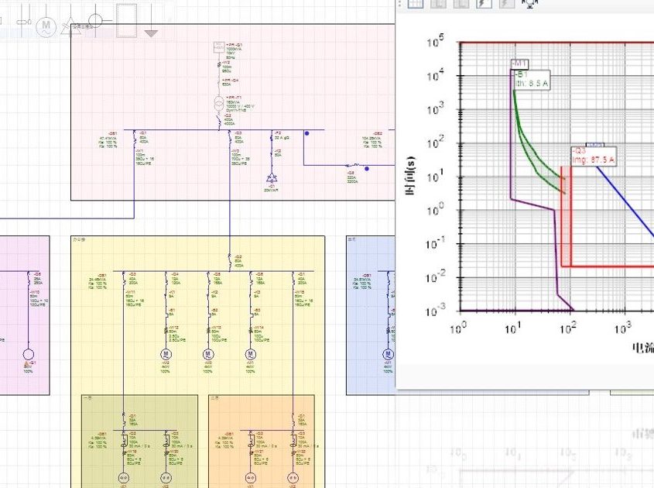Click the fit-to-view arrows icon in chart toolbar

(x=529, y=4)
